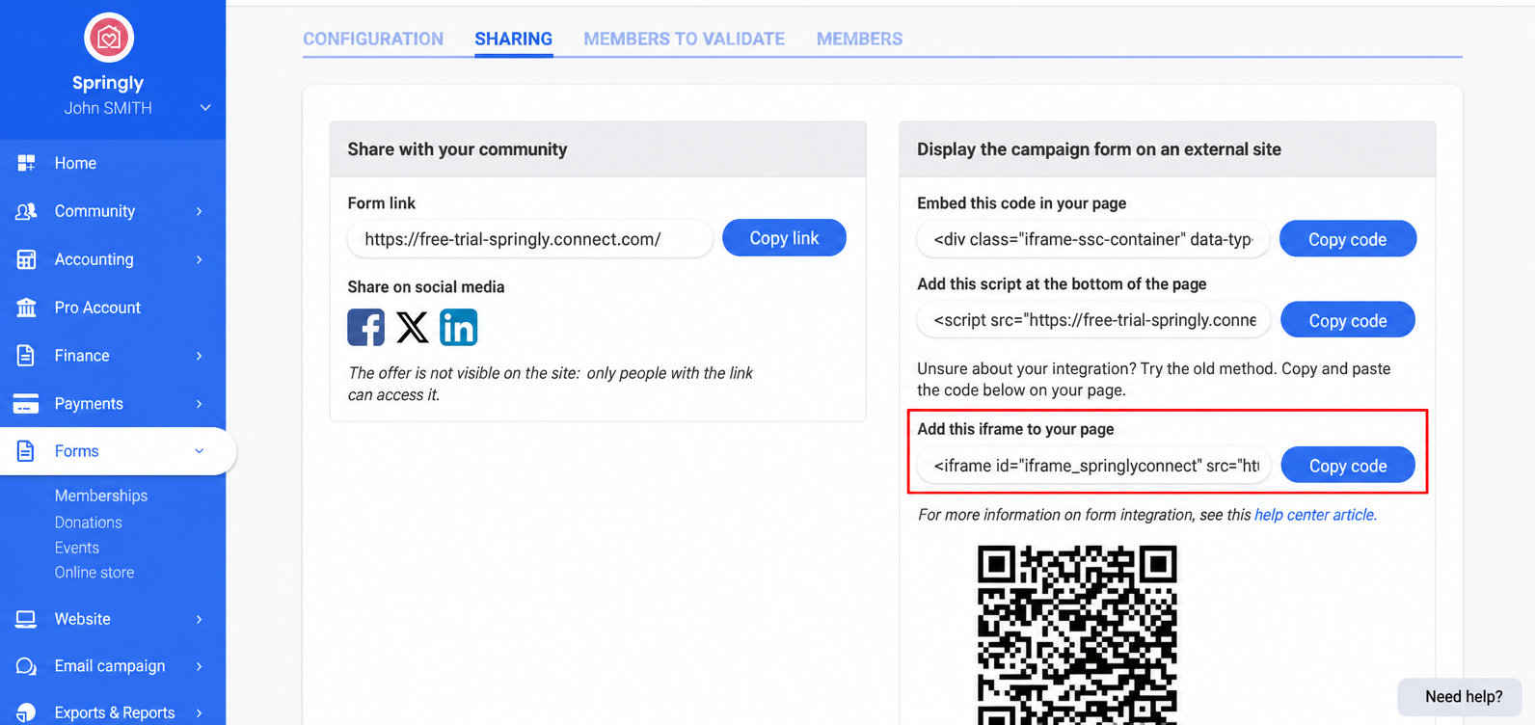The image size is (1535, 725).
Task: Expand the Accounting submenu chevron
Action: [x=200, y=259]
